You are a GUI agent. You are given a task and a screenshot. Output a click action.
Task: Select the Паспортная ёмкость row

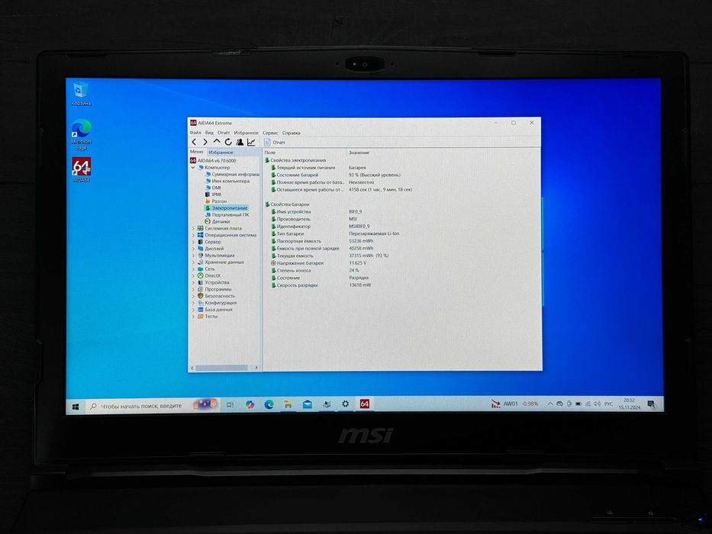click(x=322, y=241)
